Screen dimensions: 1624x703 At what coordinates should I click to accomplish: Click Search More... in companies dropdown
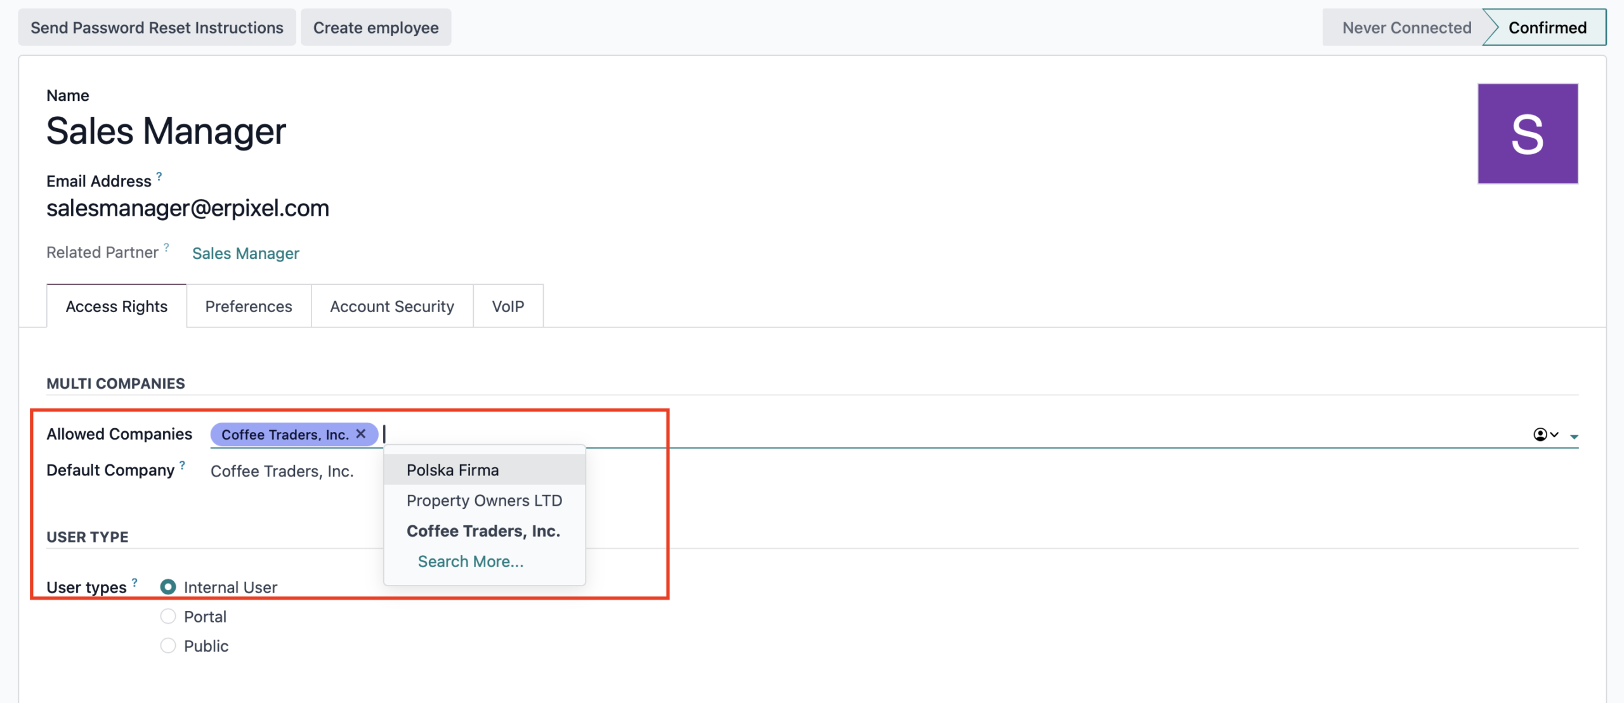pyautogui.click(x=470, y=562)
